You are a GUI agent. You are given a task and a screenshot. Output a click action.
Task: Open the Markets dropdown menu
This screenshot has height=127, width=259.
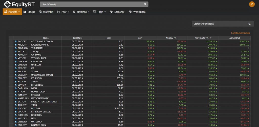(12, 12)
